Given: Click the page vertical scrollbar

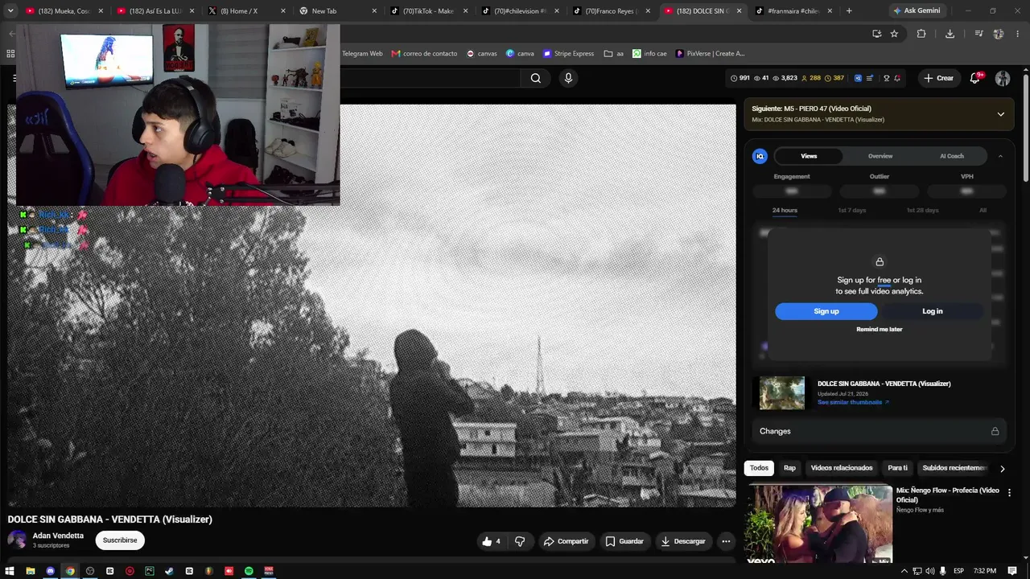Looking at the screenshot, I should 1026,129.
